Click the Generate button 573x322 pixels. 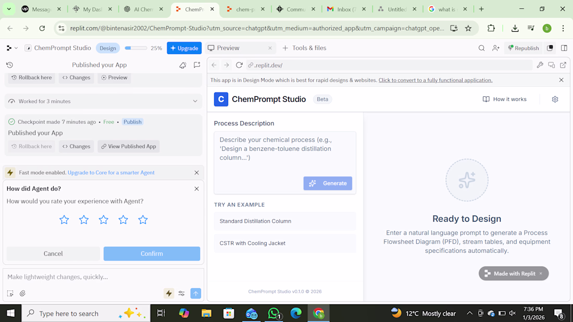pyautogui.click(x=328, y=183)
